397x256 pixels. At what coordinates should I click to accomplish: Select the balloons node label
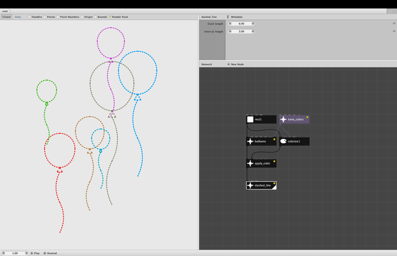(x=260, y=141)
